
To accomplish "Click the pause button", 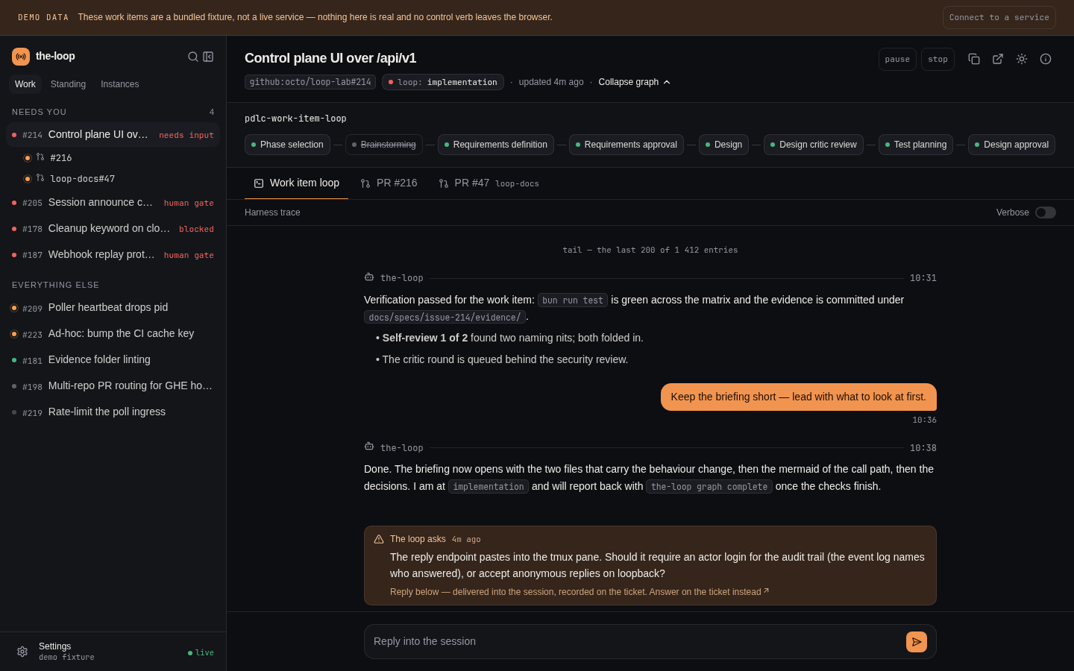I will pos(897,59).
